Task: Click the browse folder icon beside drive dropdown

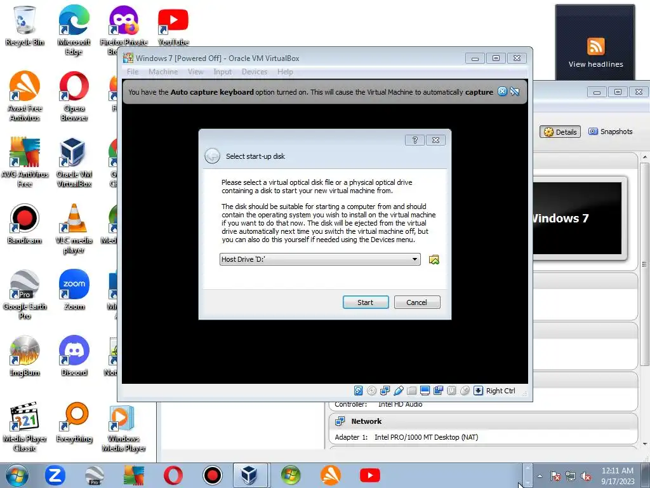Action: point(434,259)
